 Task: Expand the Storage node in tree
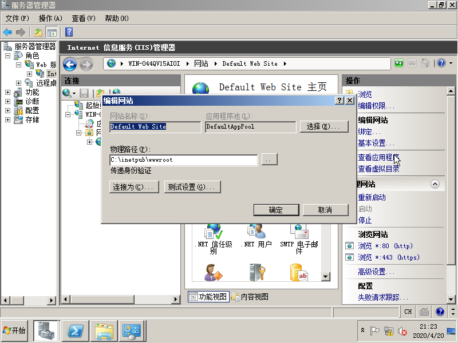click(x=8, y=119)
